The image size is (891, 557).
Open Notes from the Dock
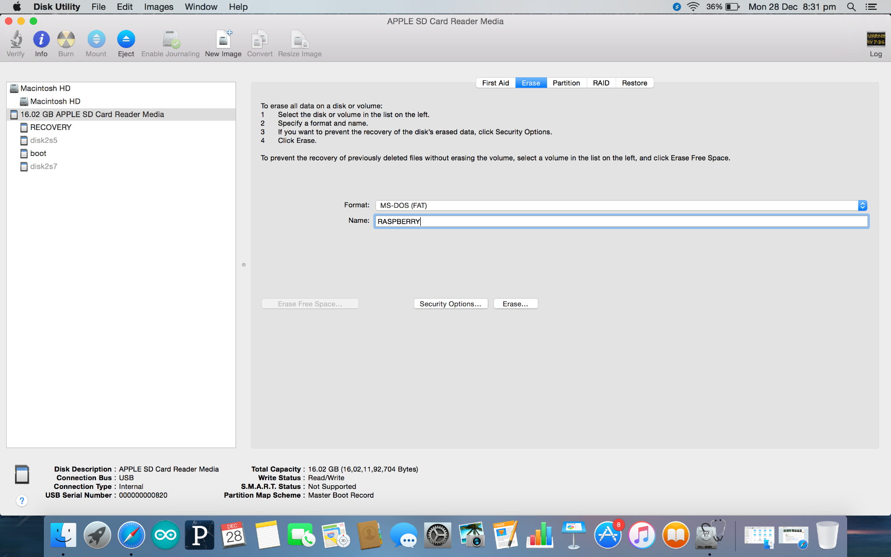tap(268, 535)
